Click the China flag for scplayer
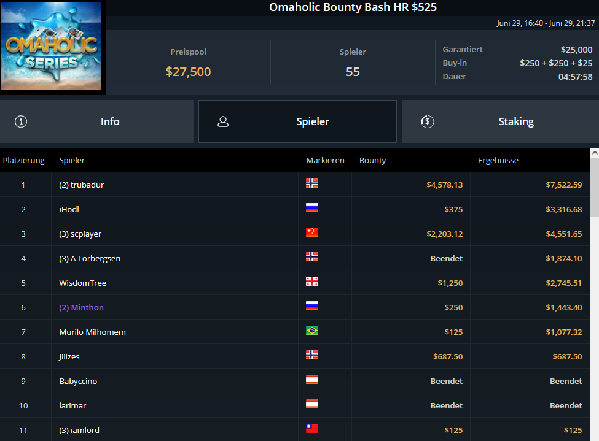This screenshot has height=441, width=599. tap(312, 232)
